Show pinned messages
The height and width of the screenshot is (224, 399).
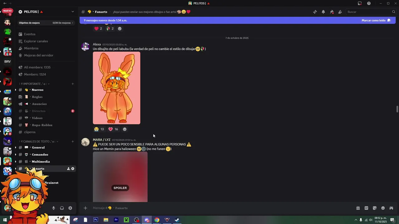tap(332, 12)
